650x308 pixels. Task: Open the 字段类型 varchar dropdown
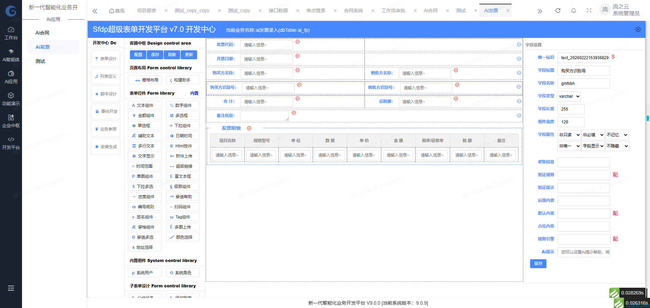click(569, 96)
